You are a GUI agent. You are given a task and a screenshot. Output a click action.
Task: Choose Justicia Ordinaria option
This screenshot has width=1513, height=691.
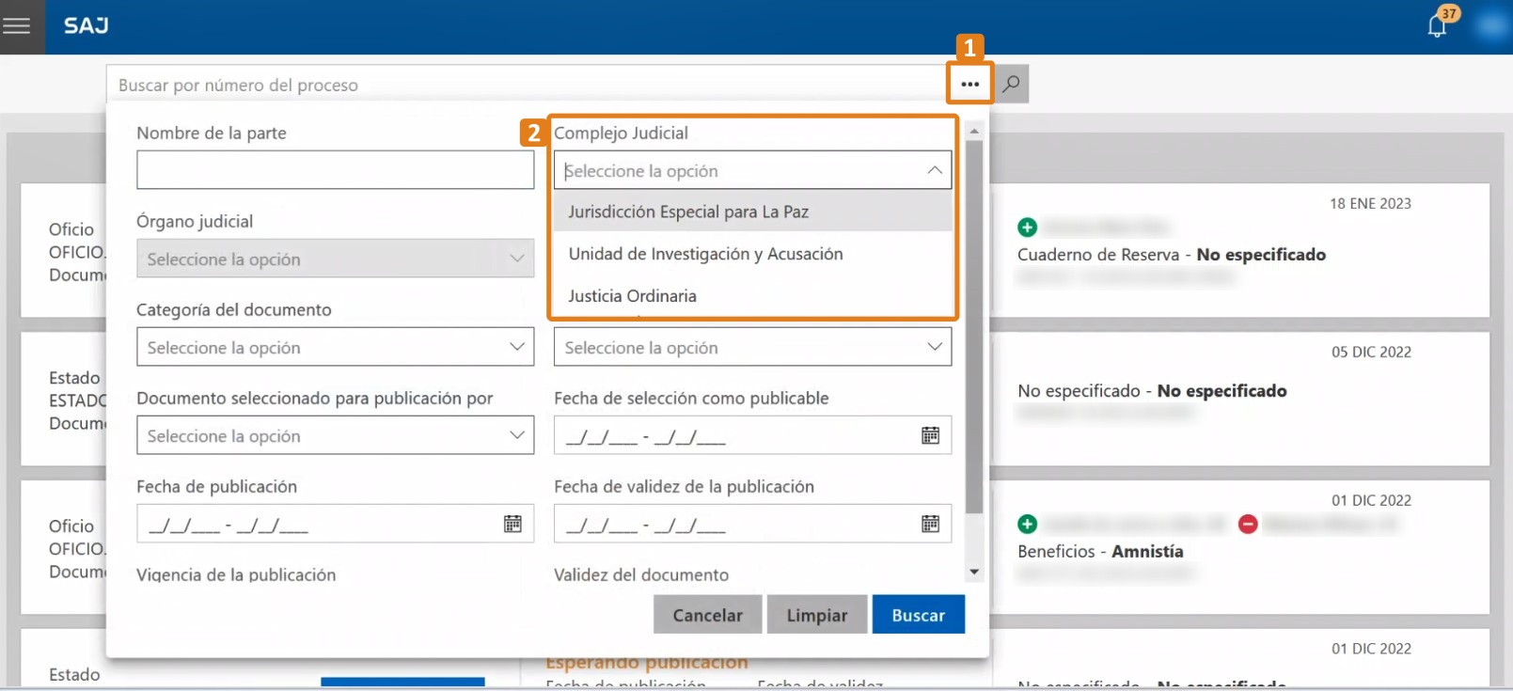pyautogui.click(x=752, y=295)
